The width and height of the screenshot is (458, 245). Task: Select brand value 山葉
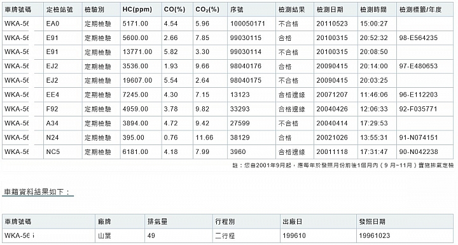point(104,235)
